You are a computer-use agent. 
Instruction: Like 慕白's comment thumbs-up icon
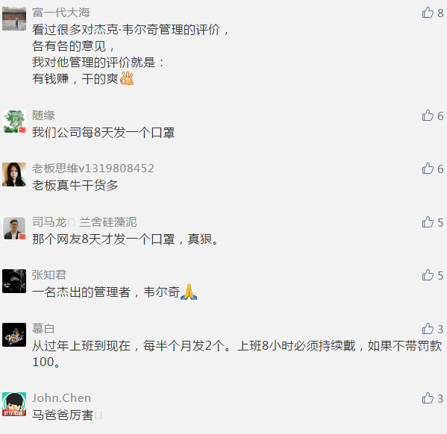(428, 329)
